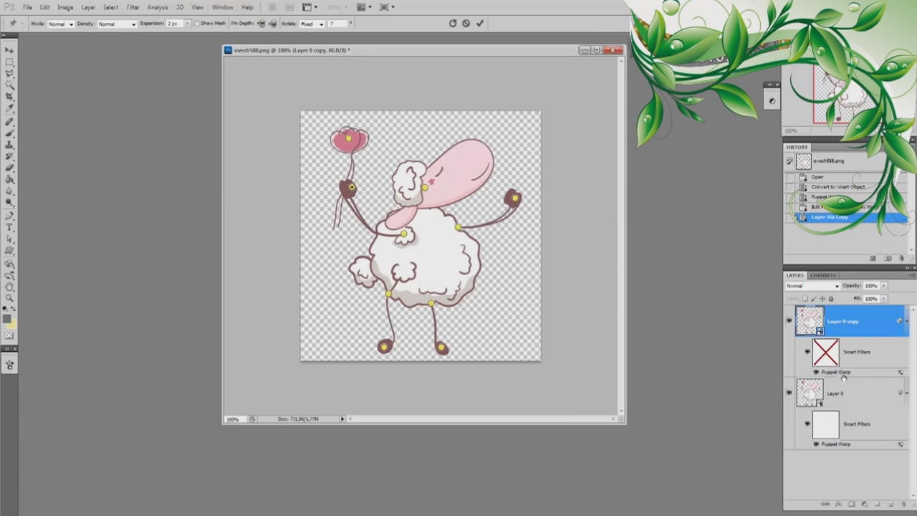This screenshot has width=917, height=516.
Task: Select the Eyedropper tool
Action: (9, 108)
